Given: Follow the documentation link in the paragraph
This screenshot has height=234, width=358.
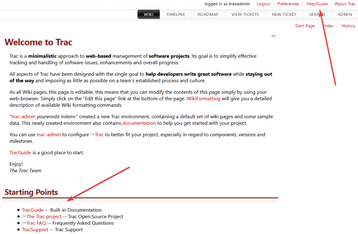Looking at the screenshot, I should point(139,123).
